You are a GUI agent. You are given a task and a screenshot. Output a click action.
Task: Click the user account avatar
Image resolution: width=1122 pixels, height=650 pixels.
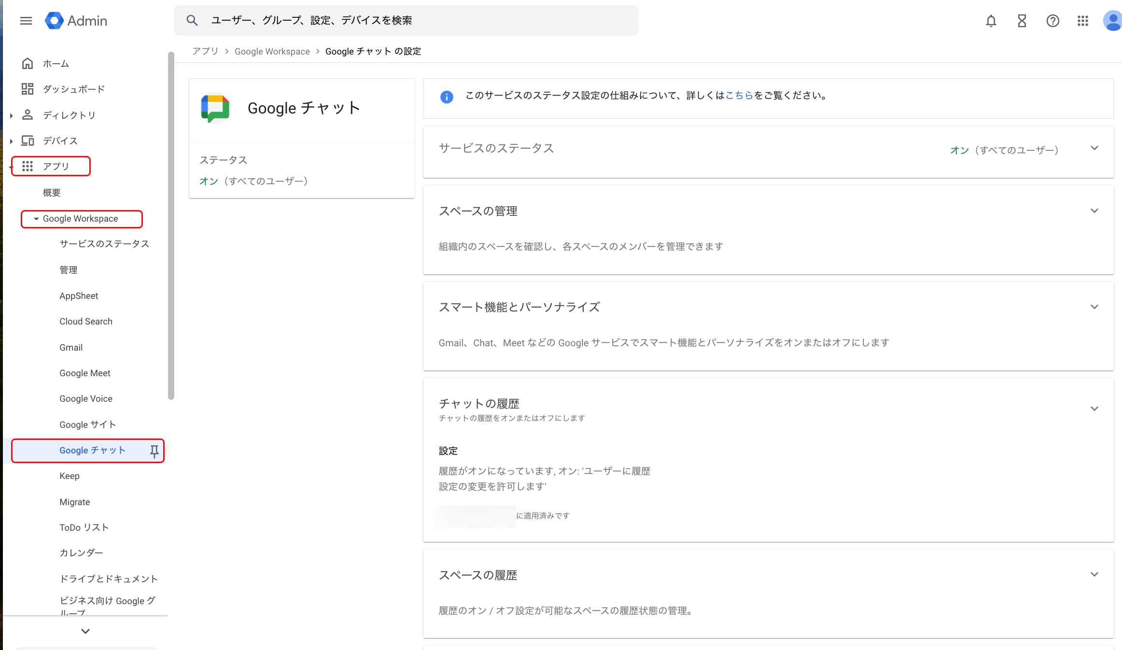[1112, 21]
